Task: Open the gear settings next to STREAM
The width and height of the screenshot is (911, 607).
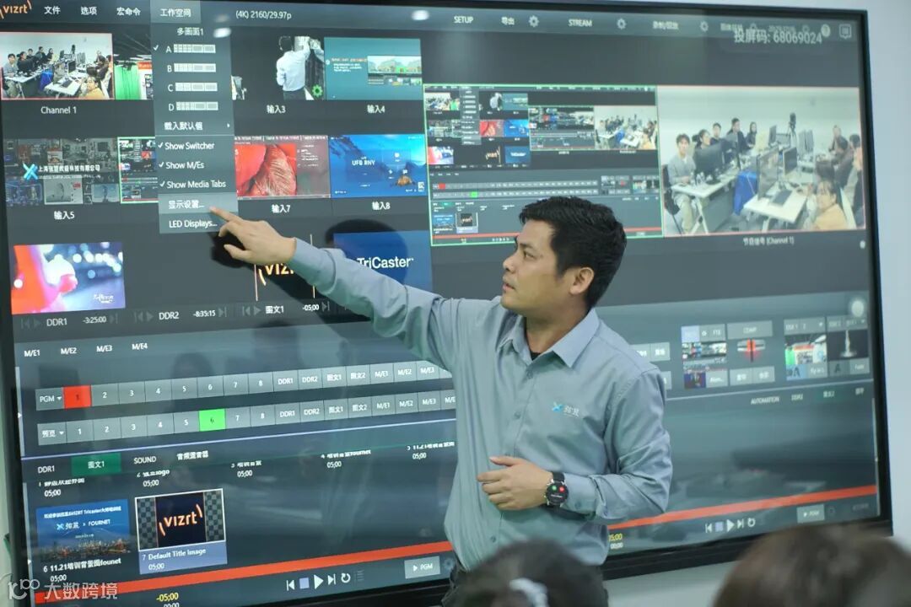Action: 621,24
